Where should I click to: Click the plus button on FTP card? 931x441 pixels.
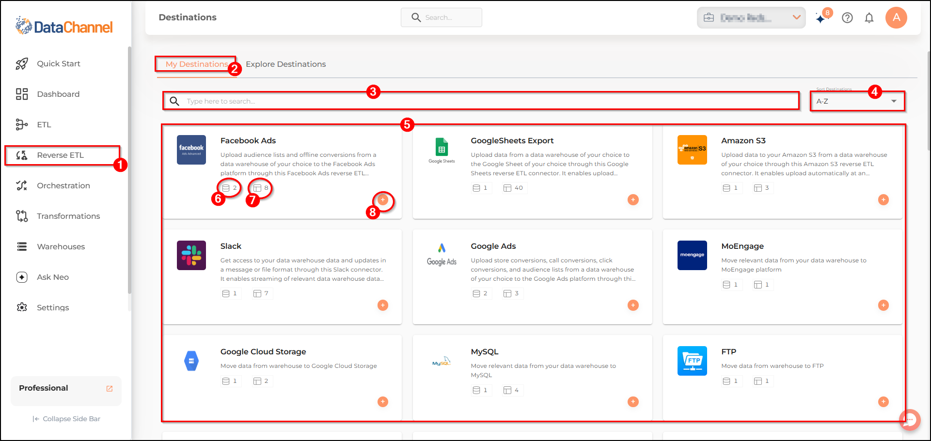pyautogui.click(x=884, y=401)
